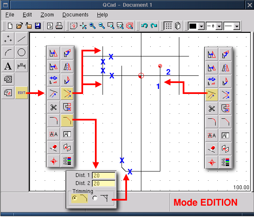Select the Text tool with letter A
The width and height of the screenshot is (254, 217).
click(x=8, y=66)
